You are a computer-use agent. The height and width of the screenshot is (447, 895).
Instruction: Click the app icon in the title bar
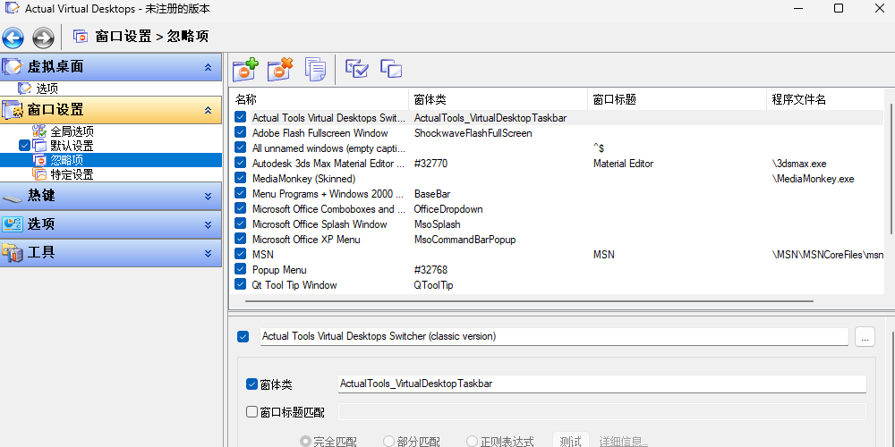pos(12,9)
